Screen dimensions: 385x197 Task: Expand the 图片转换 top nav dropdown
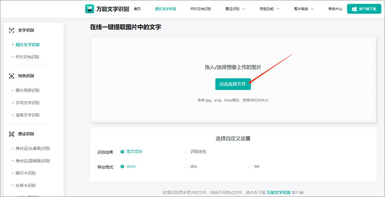click(304, 9)
